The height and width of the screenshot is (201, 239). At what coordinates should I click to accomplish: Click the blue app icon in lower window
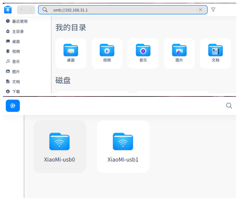(13, 106)
